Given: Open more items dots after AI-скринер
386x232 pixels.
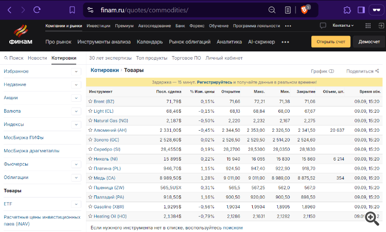Looking at the screenshot, I should point(285,42).
